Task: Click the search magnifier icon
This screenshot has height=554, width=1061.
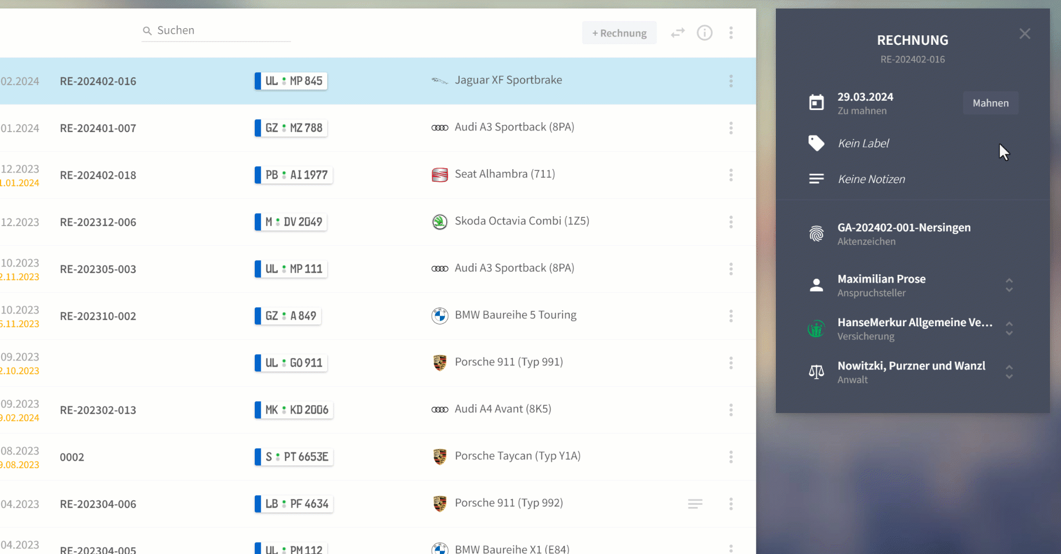Action: click(147, 31)
